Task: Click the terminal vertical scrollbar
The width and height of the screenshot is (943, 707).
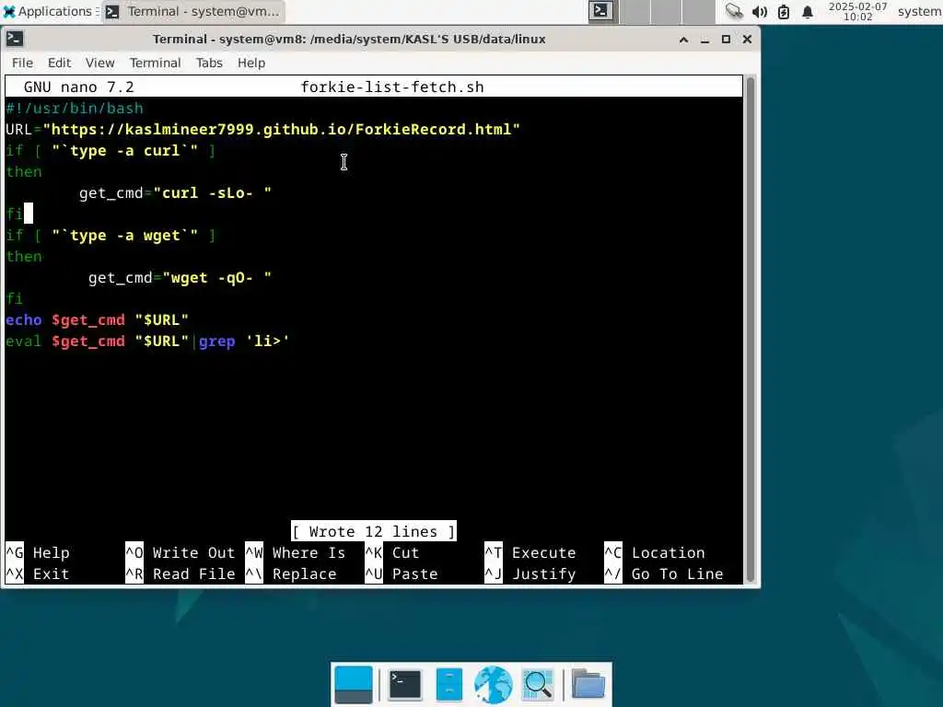Action: click(750, 330)
